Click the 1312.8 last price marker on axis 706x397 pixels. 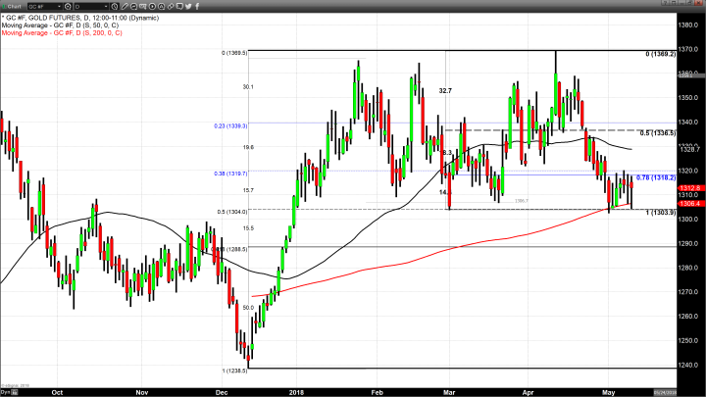688,188
